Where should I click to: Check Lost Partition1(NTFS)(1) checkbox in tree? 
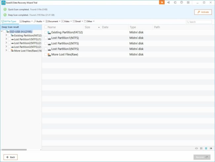[9, 39]
